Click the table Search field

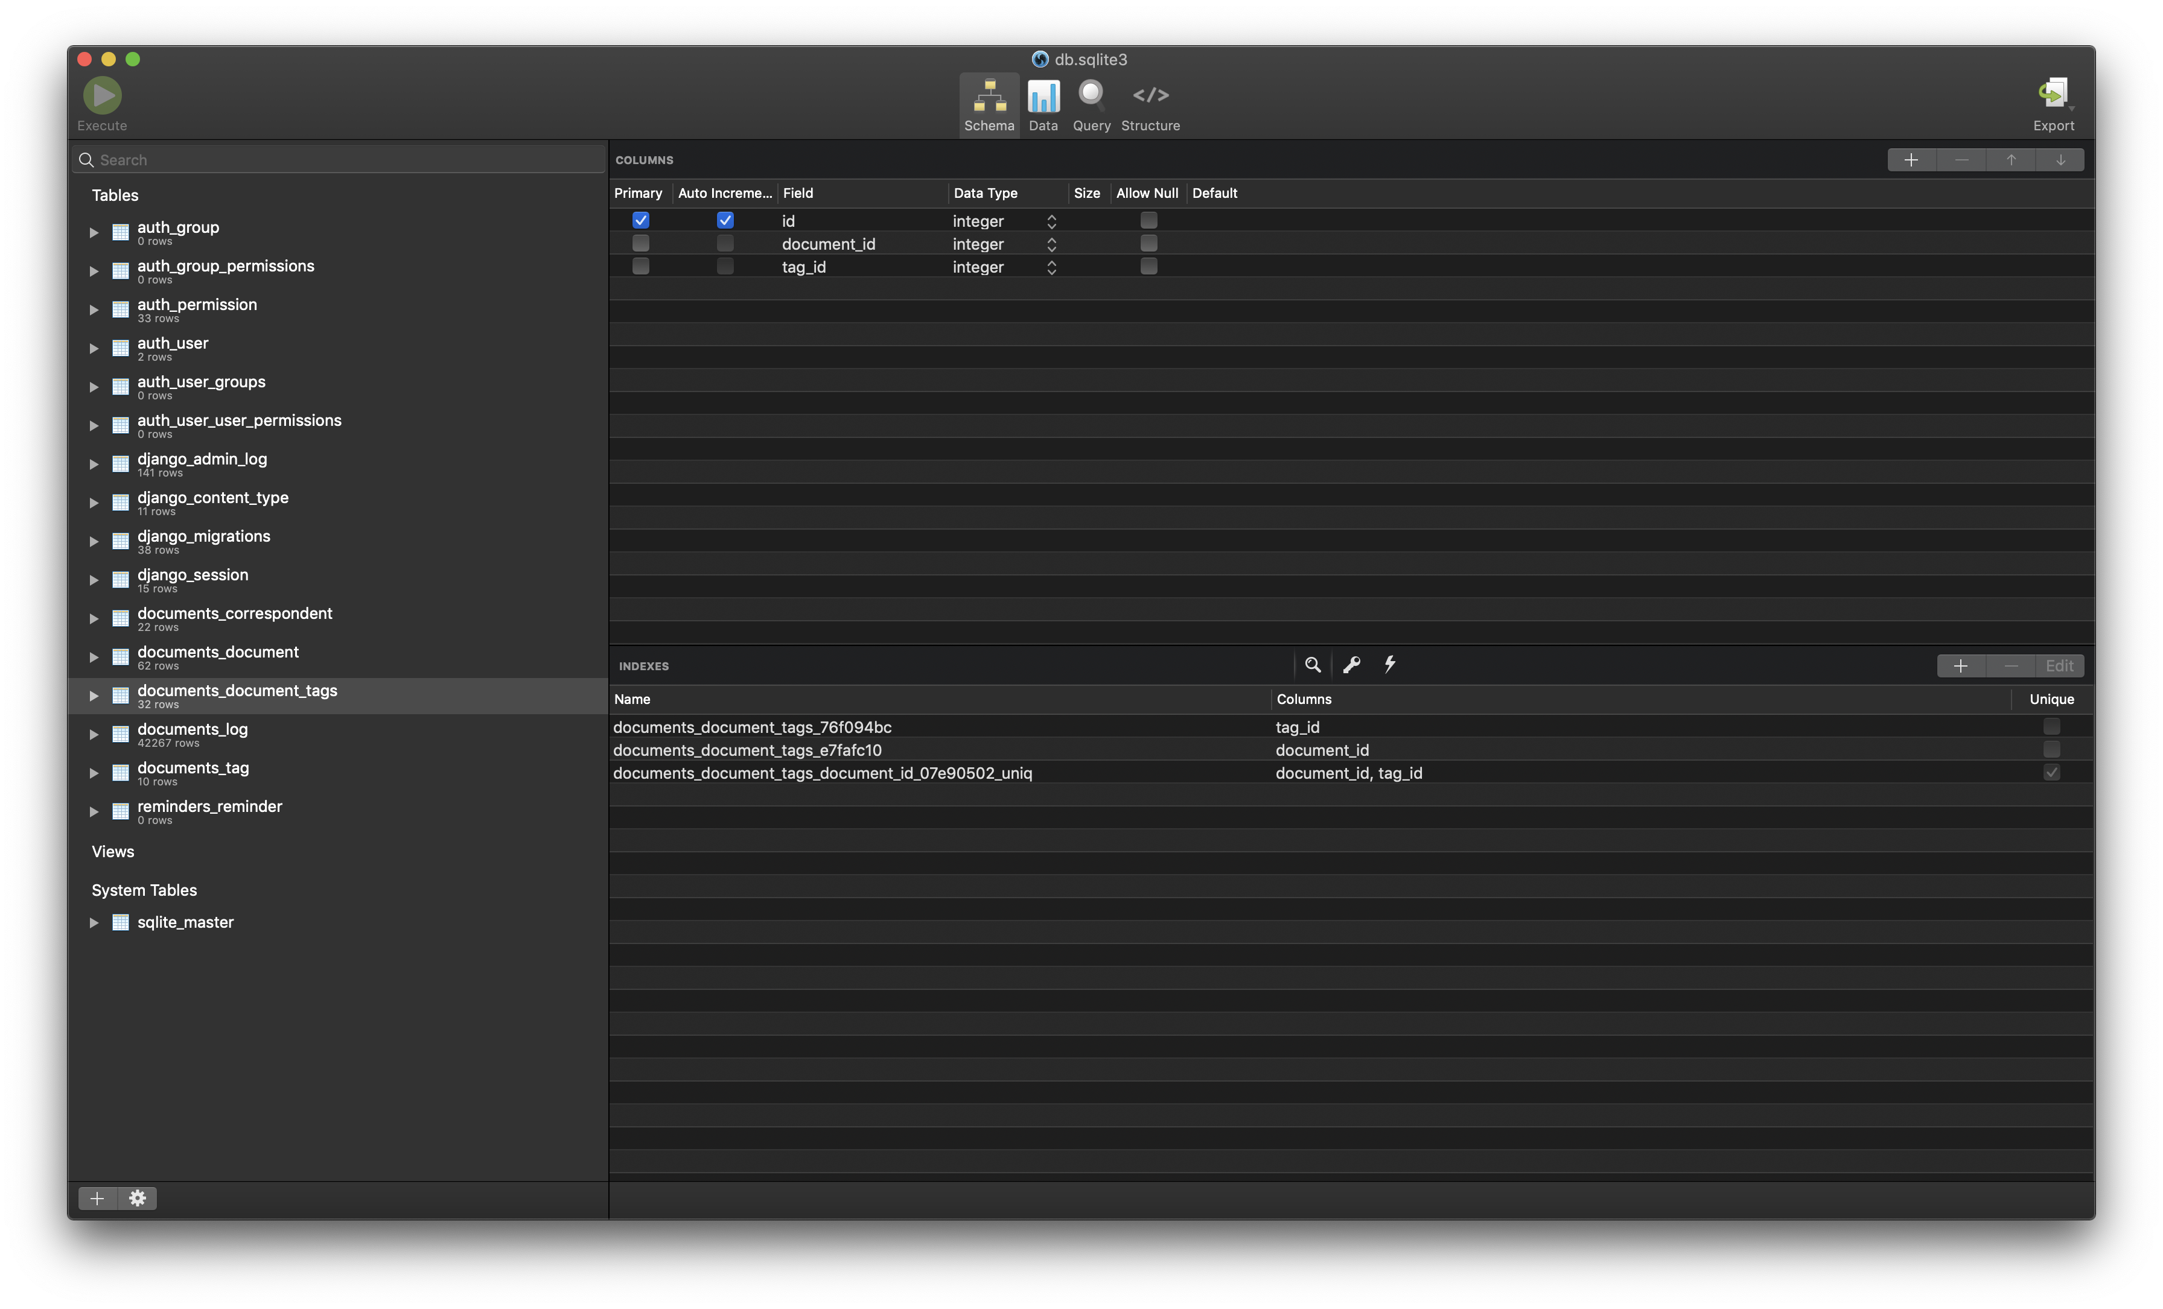339,160
